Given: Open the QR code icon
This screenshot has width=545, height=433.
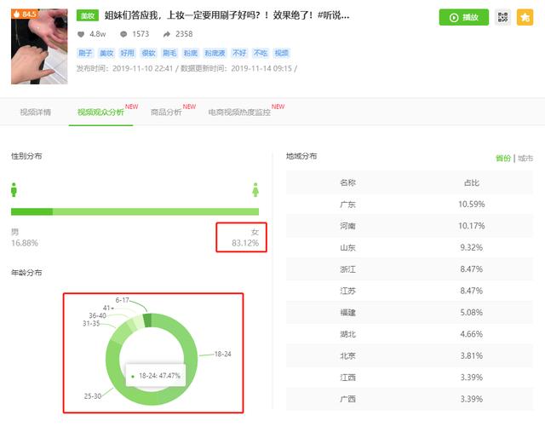Looking at the screenshot, I should (x=502, y=17).
